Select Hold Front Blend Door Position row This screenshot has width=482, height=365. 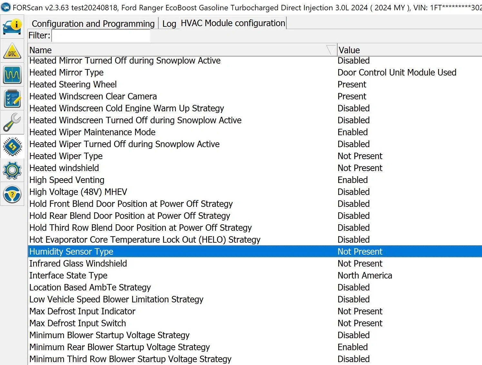click(x=255, y=204)
